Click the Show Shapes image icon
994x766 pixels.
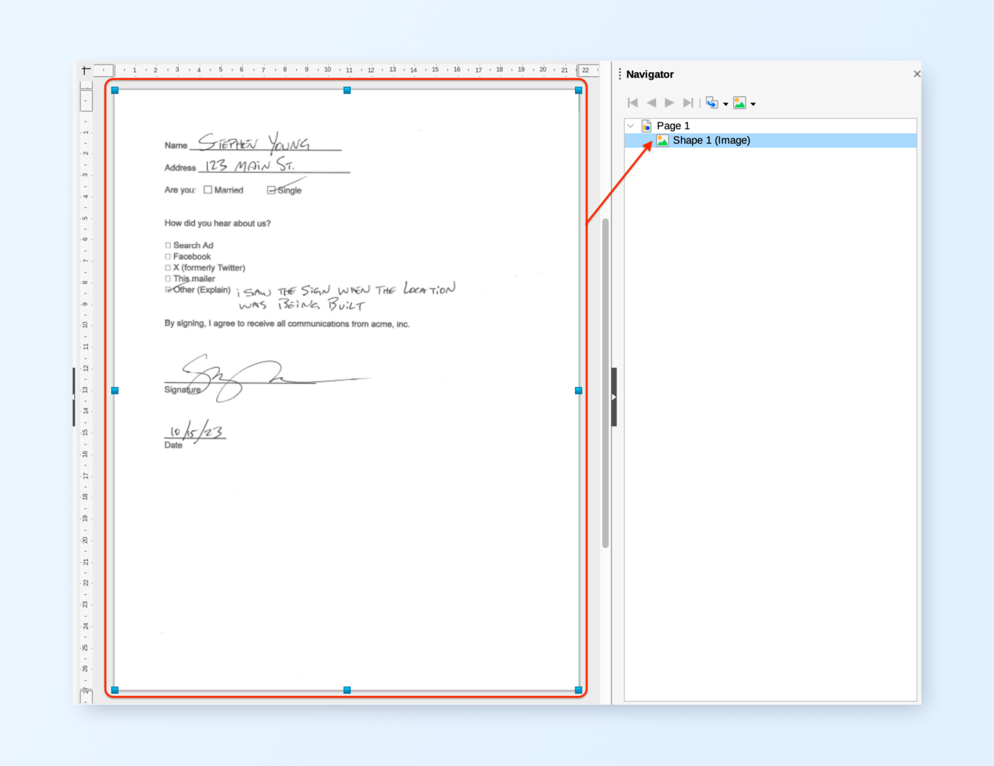tap(740, 103)
